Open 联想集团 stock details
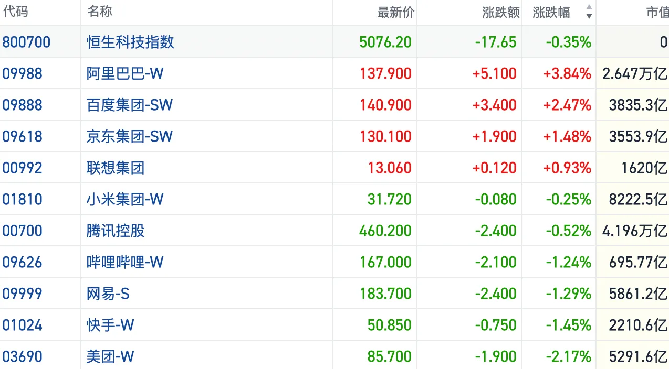 click(116, 168)
